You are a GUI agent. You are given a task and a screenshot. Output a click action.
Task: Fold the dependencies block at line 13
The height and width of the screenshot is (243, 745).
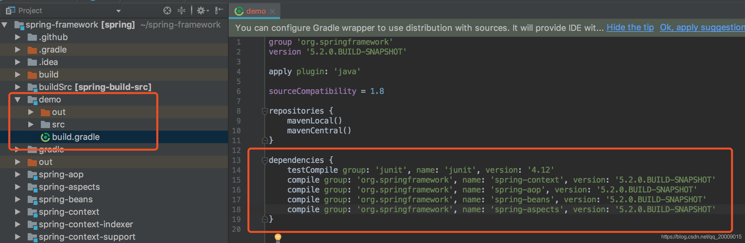264,160
